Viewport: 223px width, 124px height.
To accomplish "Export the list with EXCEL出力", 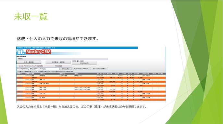I will point(84,63).
